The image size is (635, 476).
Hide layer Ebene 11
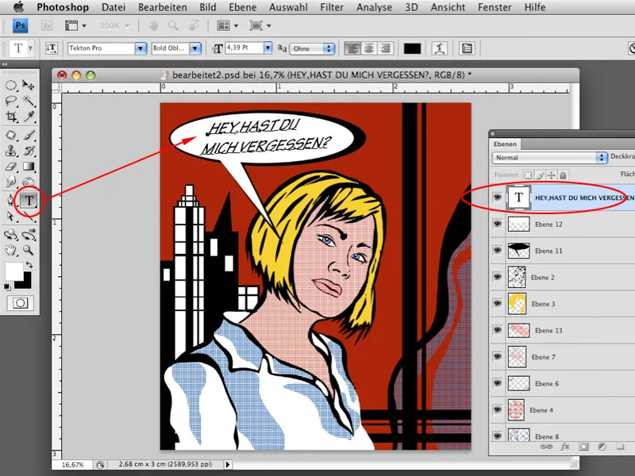[498, 250]
